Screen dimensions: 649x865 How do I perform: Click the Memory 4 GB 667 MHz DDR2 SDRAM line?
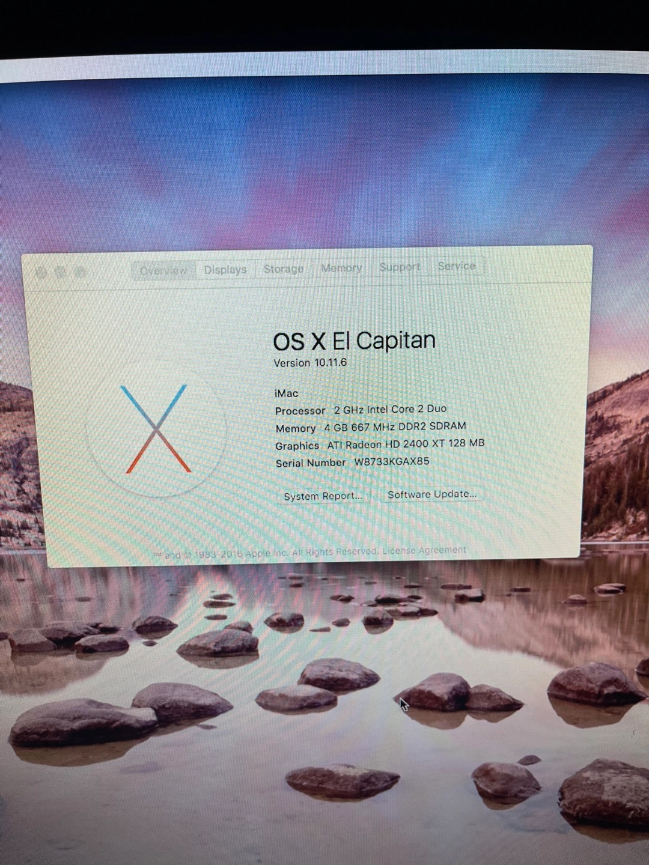pyautogui.click(x=371, y=427)
